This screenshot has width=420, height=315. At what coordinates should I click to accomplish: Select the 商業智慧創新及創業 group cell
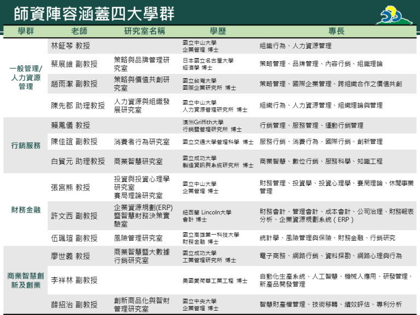coord(26,280)
